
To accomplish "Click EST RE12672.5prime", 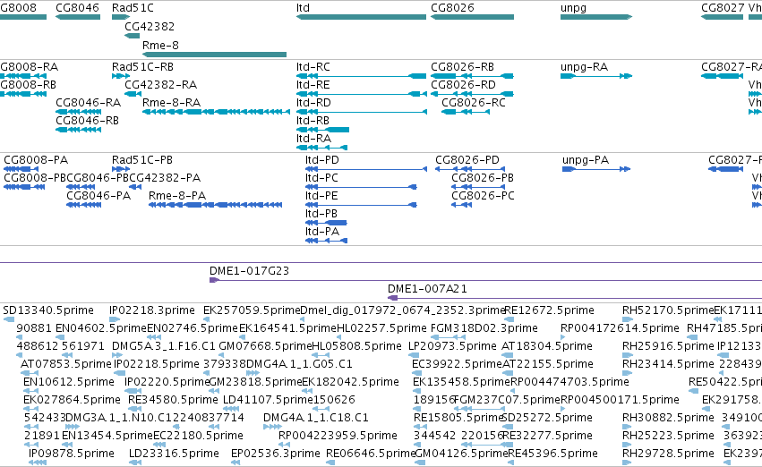I will click(509, 319).
